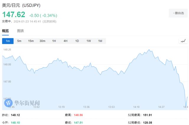Click the 14:10 time axis marker
Screen dimensions: 189x125
136,107
